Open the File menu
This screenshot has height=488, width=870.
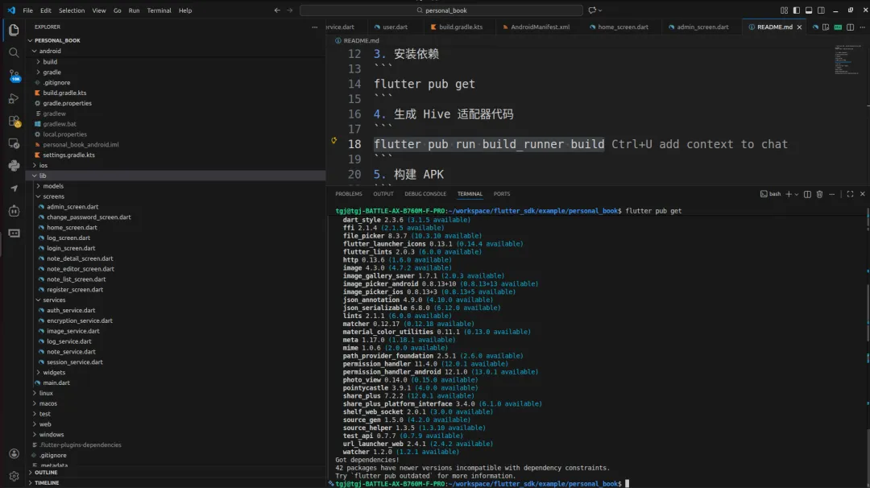(27, 10)
